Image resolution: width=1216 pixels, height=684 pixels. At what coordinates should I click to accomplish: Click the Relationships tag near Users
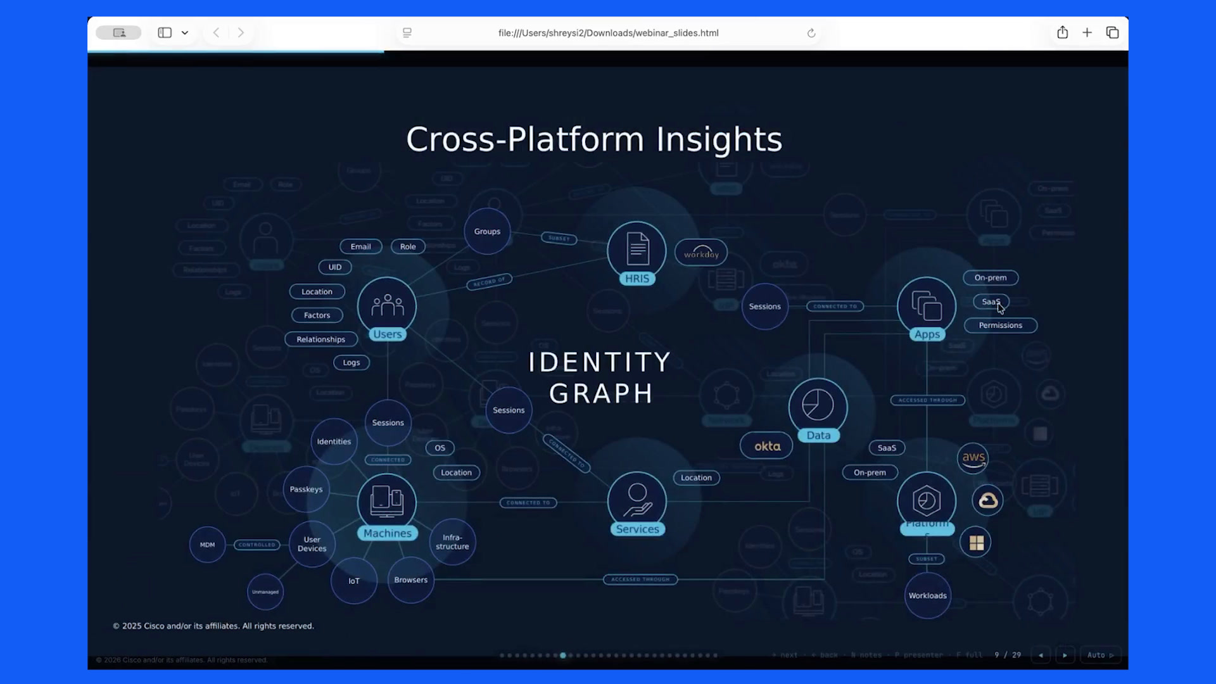(x=320, y=339)
